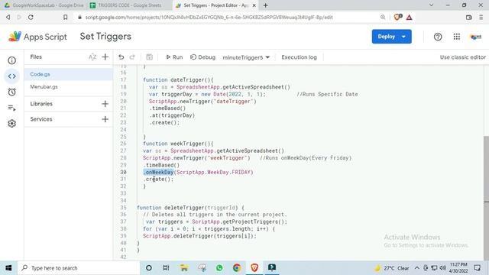Image resolution: width=489 pixels, height=275 pixels.
Task: Click Use classic editor link
Action: point(463,57)
